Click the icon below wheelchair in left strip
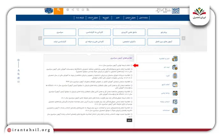Screen dimensions: 223x137 (x=18, y=74)
